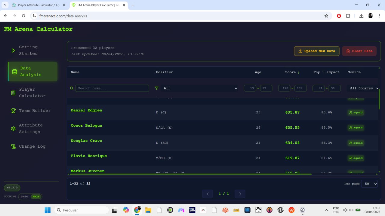This screenshot has height=216, width=385.
Task: Go to the next results page
Action: (240, 194)
